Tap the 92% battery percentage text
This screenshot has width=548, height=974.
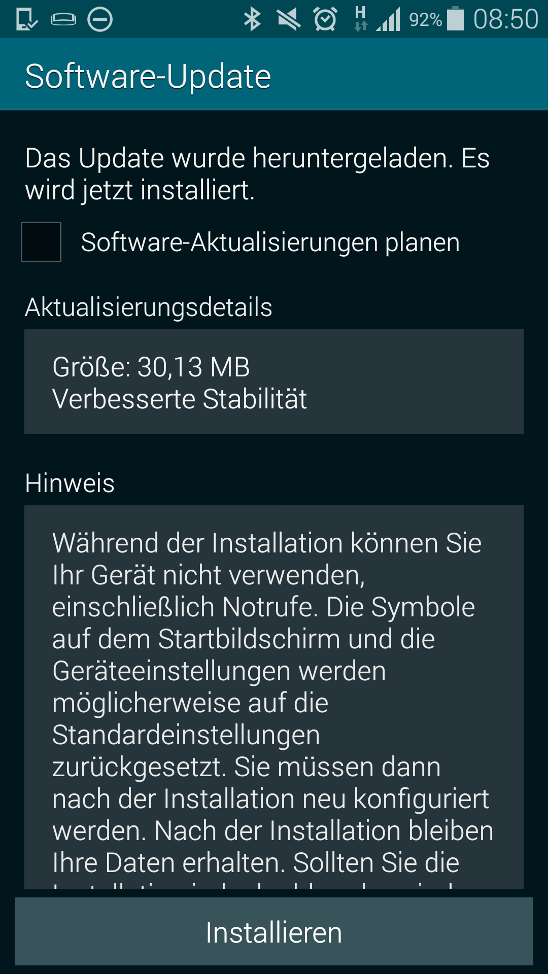tap(425, 20)
